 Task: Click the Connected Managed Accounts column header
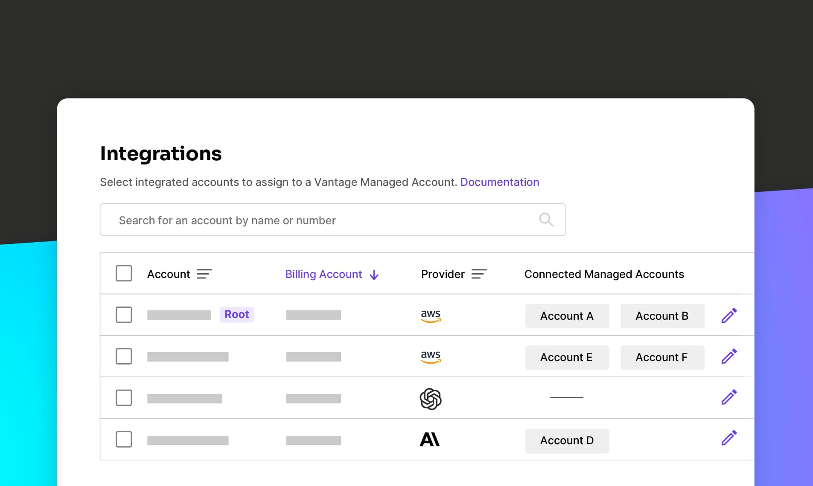tap(604, 274)
